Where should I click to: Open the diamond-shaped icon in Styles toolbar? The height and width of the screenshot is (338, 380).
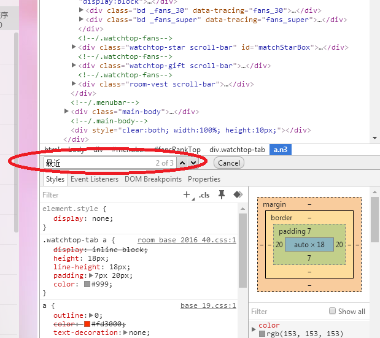(x=238, y=194)
